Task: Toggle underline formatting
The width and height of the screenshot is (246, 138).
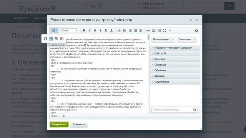Action: pos(95,31)
